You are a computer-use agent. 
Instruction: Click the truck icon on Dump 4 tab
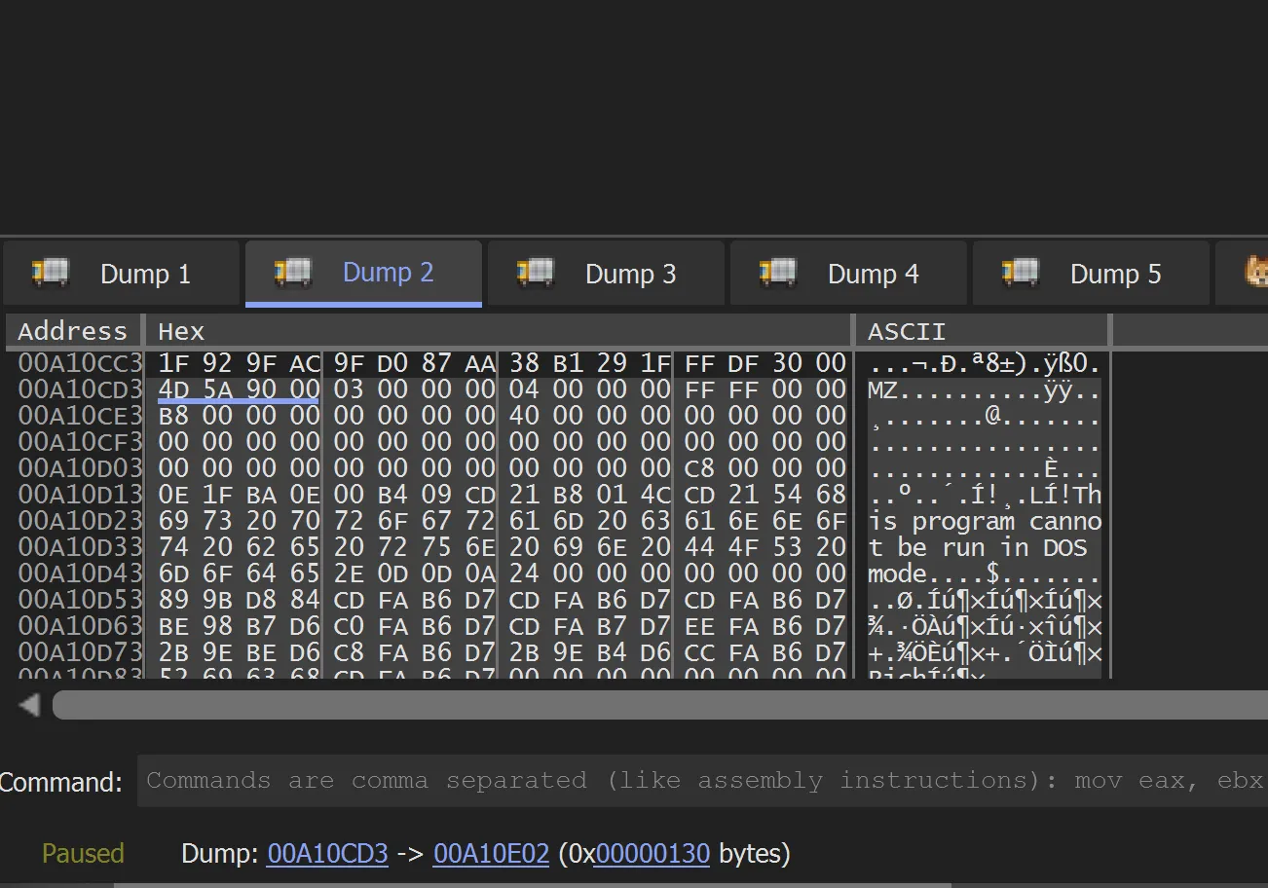coord(778,273)
